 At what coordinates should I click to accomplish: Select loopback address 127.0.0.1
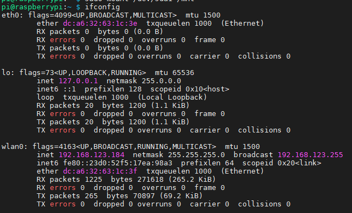(78, 81)
